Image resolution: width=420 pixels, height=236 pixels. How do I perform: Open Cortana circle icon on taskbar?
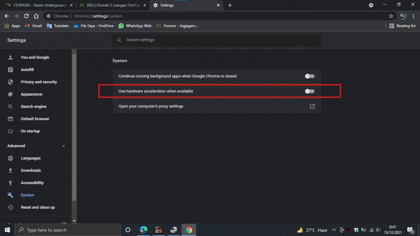tap(128, 230)
